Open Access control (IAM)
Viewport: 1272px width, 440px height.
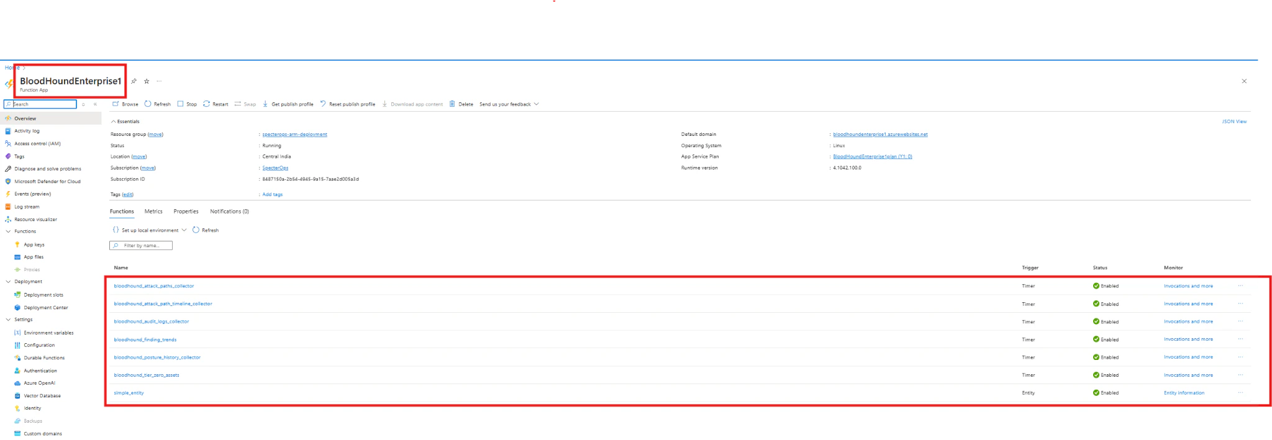37,143
